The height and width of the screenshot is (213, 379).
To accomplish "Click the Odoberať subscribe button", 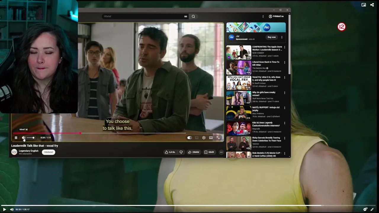I will [x=49, y=152].
